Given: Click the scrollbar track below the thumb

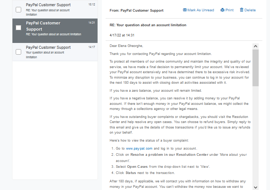Looking at the screenshot, I should (255, 135).
